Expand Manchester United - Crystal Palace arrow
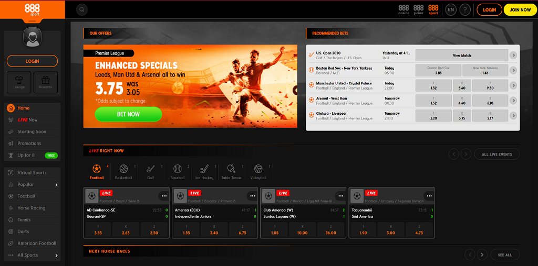The image size is (538, 266). (513, 85)
